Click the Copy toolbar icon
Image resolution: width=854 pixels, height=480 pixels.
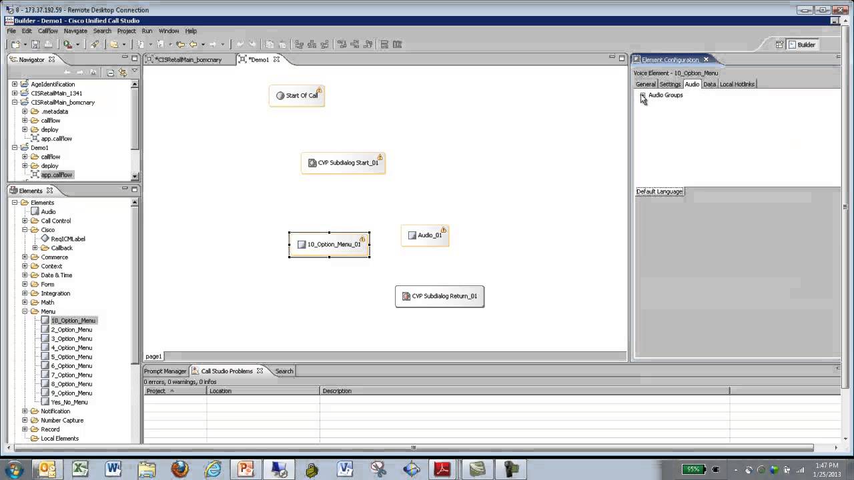coord(270,45)
